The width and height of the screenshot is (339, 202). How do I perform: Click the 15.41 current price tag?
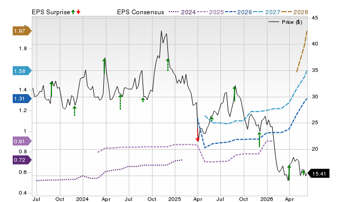[318, 173]
